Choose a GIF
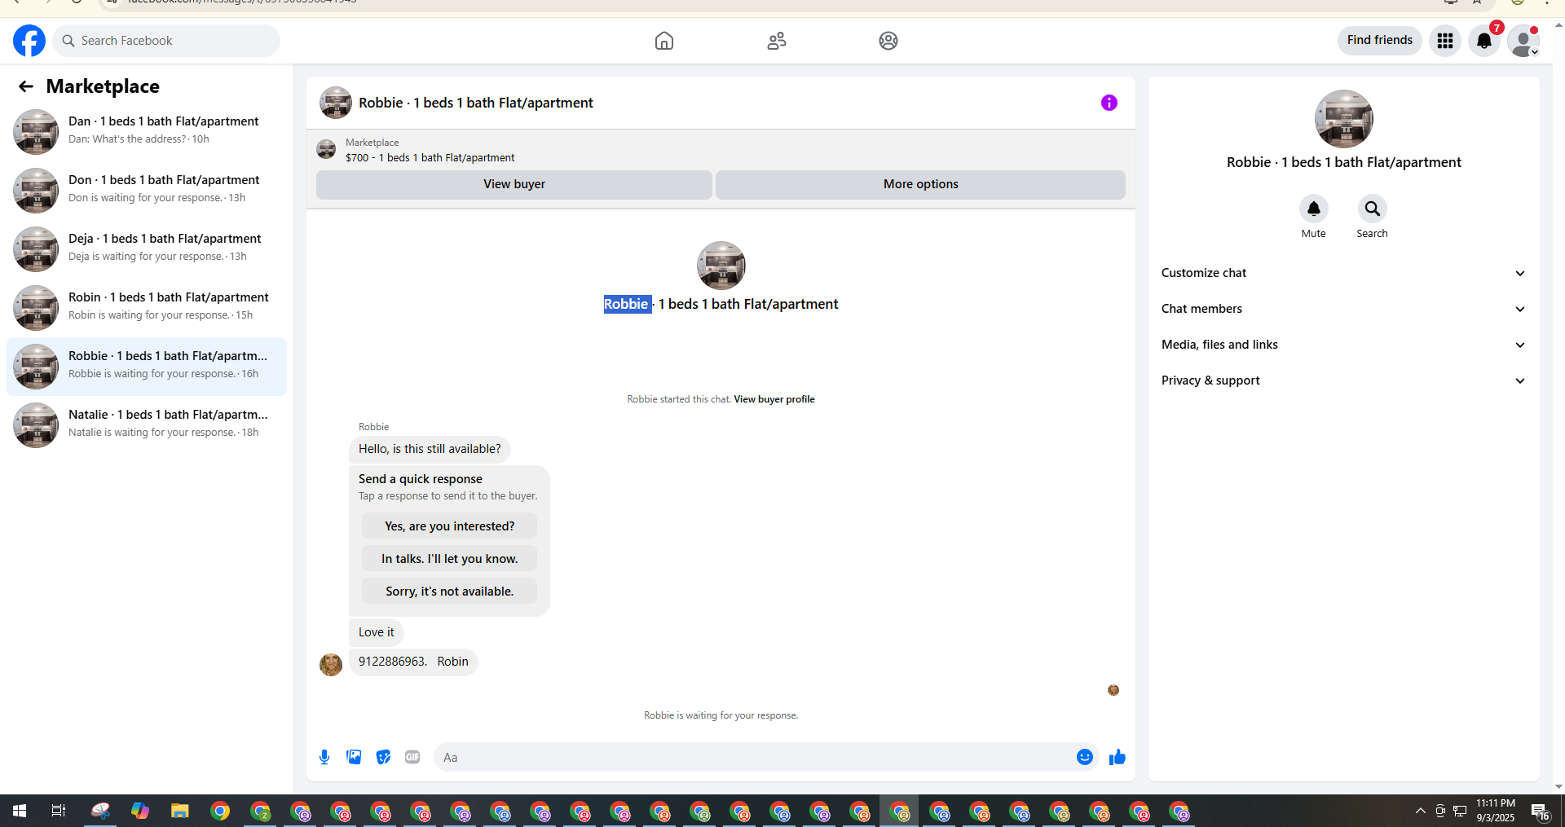This screenshot has width=1565, height=827. (412, 757)
